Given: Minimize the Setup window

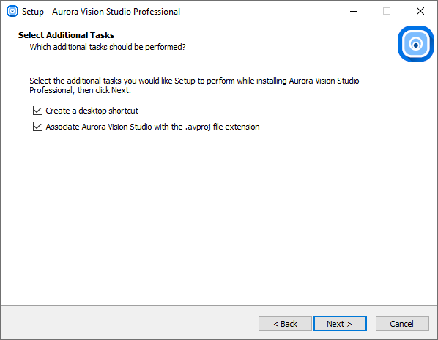Looking at the screenshot, I should 354,11.
